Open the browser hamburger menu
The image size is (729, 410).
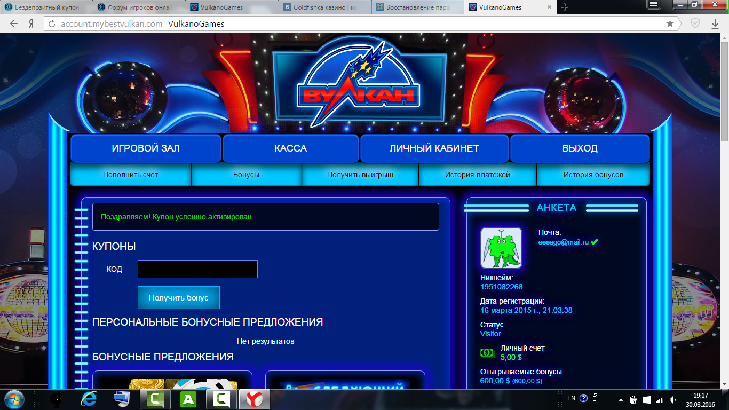point(654,4)
